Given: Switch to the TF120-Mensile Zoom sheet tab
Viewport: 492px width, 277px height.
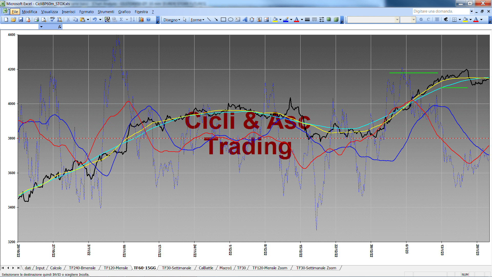Looking at the screenshot, I should 270,268.
